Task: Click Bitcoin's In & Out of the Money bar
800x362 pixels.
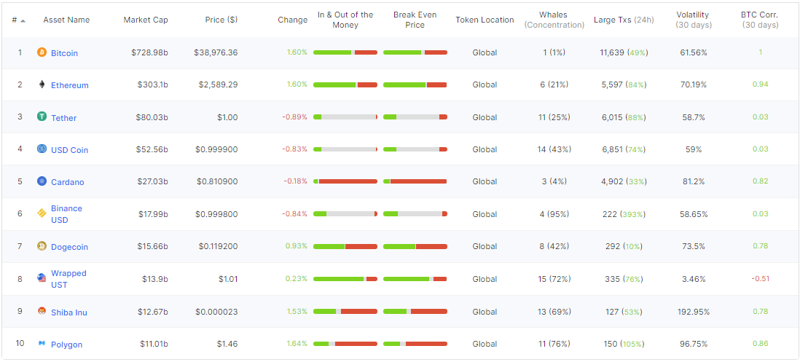Action: 345,52
